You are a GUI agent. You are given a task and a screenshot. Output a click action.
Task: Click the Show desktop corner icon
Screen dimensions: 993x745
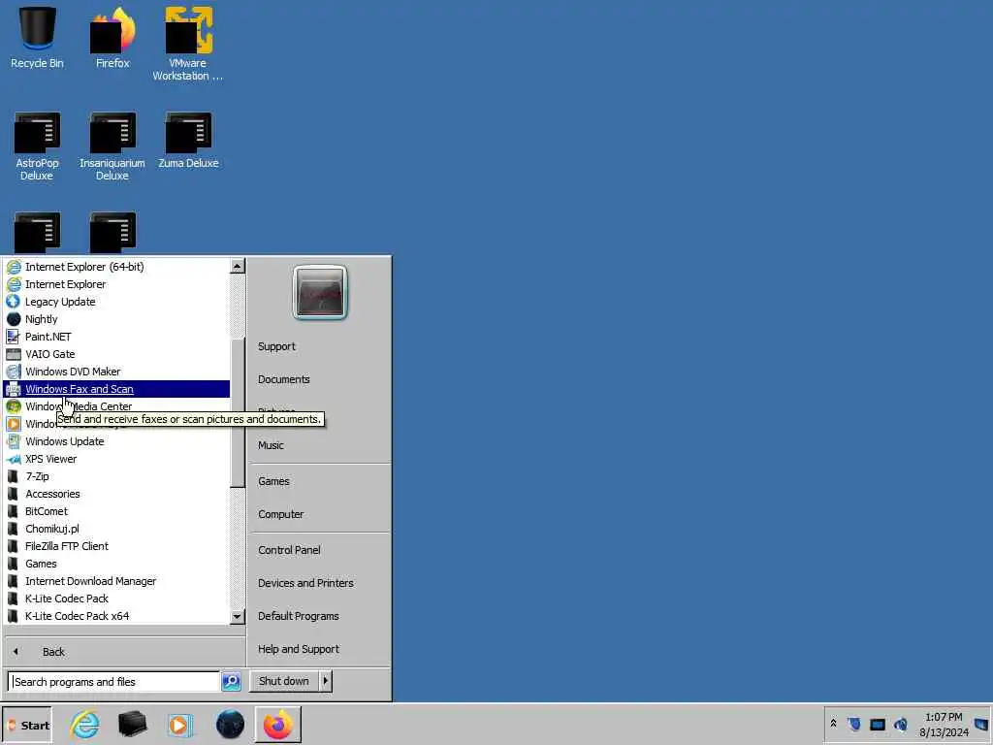point(981,725)
